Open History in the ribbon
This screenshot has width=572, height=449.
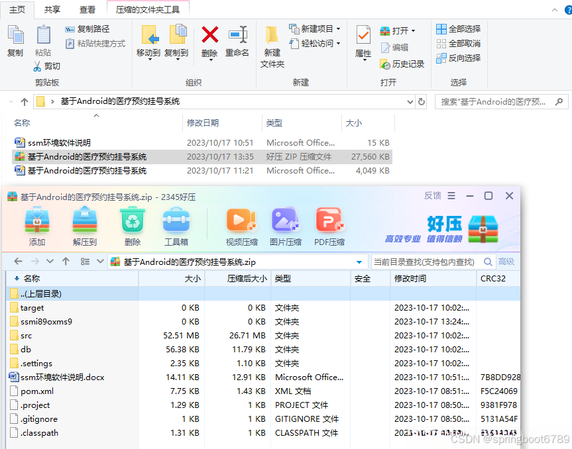pyautogui.click(x=402, y=64)
